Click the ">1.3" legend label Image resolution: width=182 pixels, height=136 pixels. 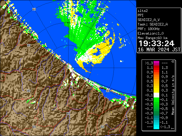point(149,63)
